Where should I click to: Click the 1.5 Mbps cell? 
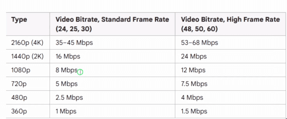(194, 111)
